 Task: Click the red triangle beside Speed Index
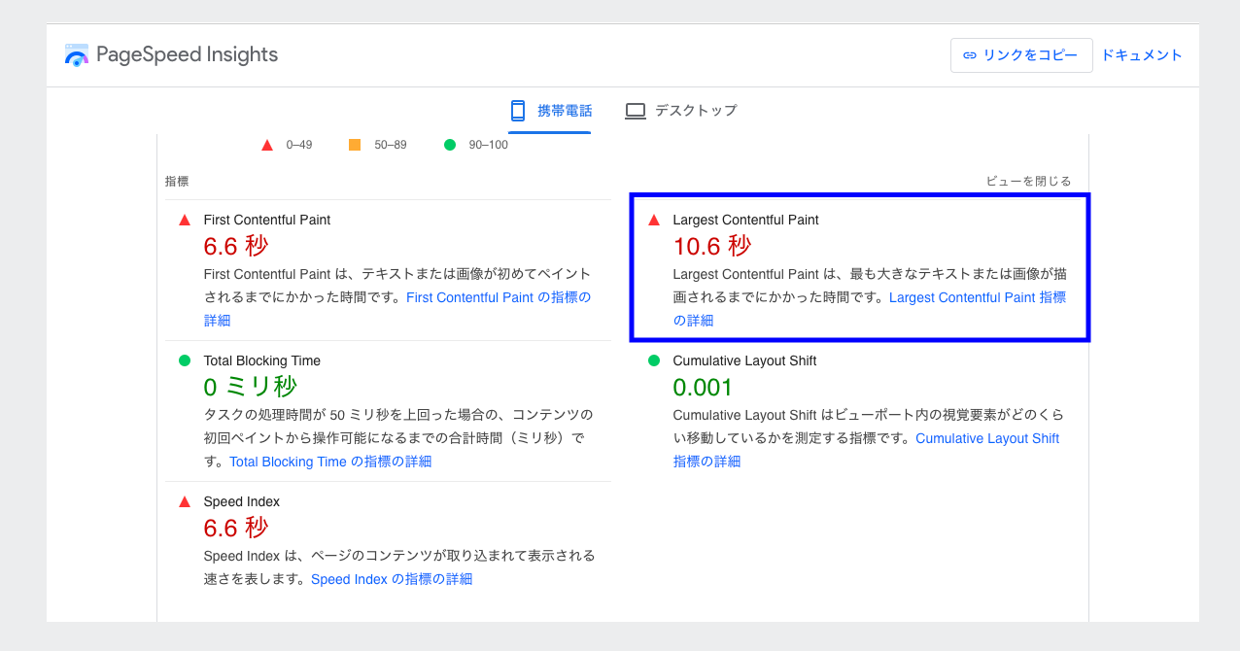pos(185,502)
